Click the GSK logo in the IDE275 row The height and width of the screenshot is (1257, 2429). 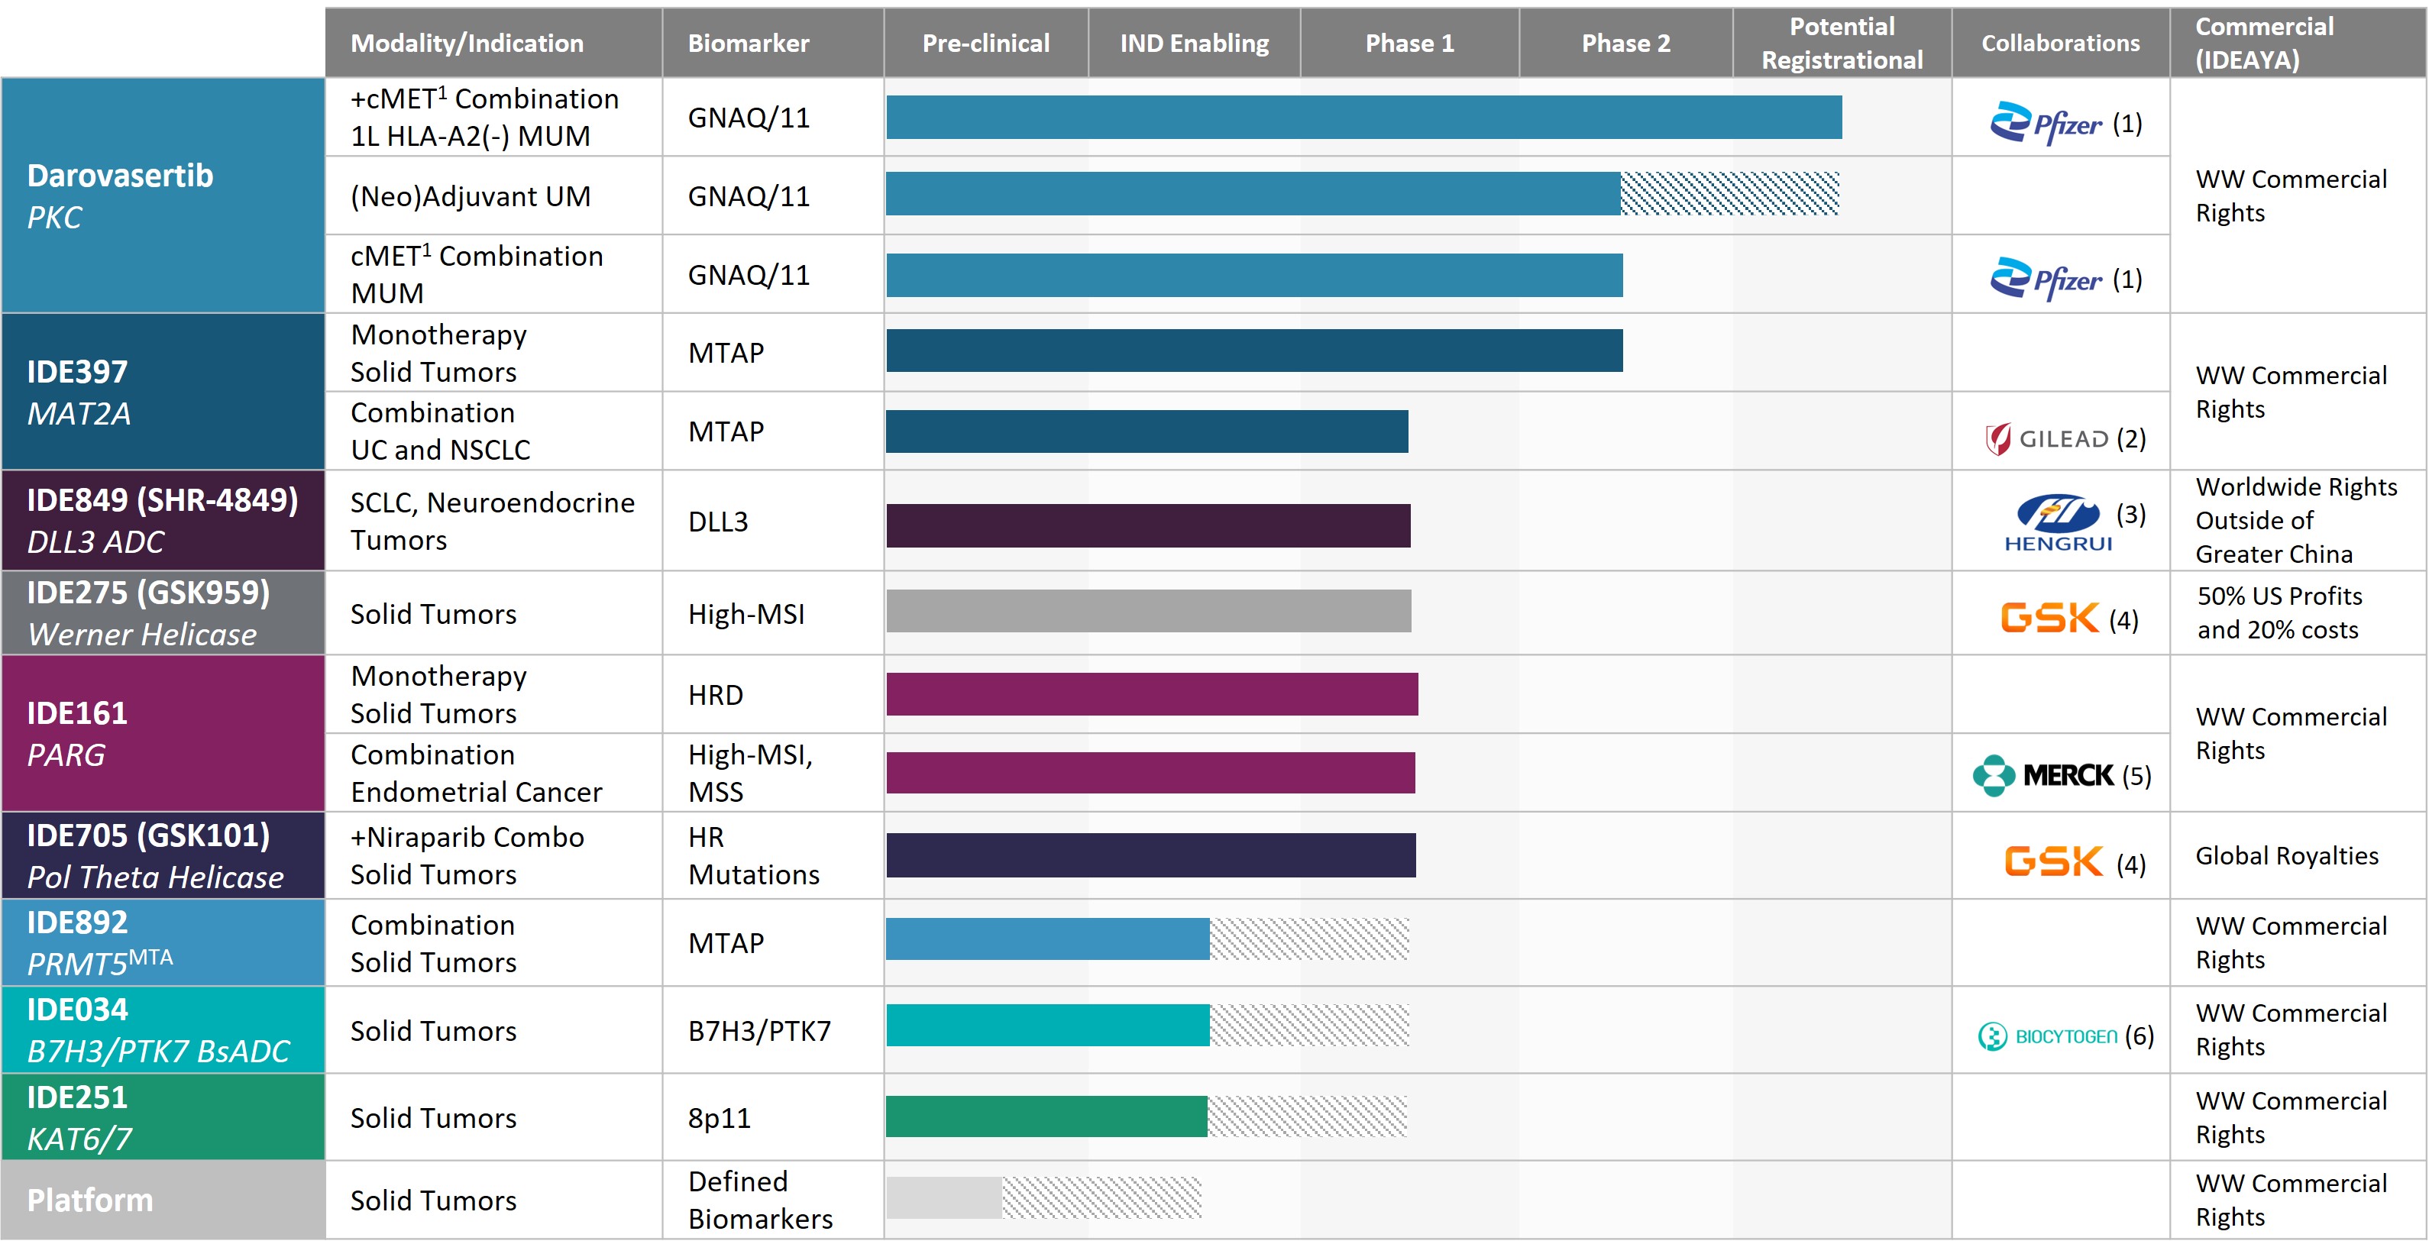coord(2049,619)
